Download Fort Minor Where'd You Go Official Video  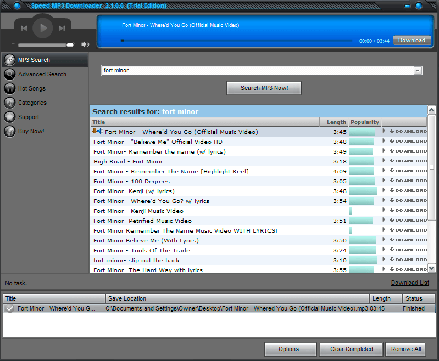pyautogui.click(x=408, y=132)
